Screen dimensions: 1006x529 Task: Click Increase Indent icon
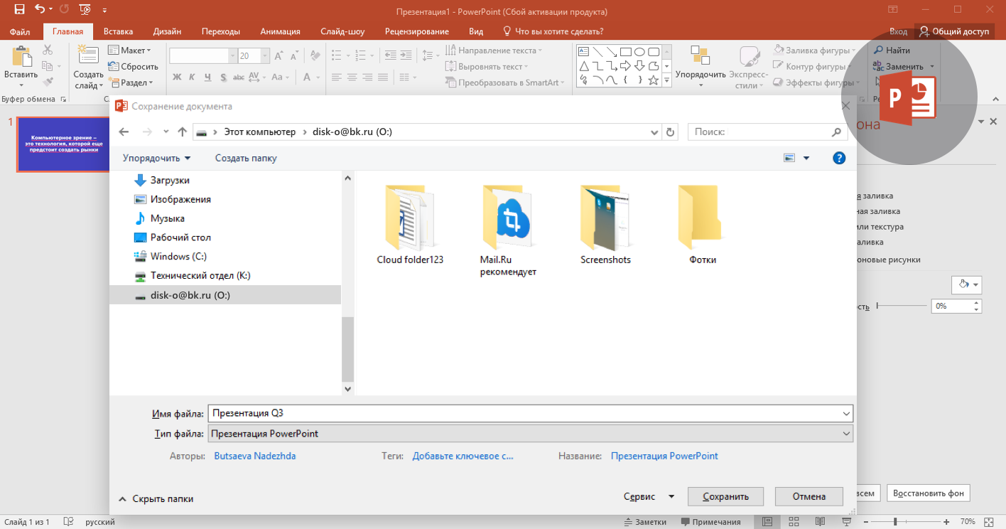(405, 55)
